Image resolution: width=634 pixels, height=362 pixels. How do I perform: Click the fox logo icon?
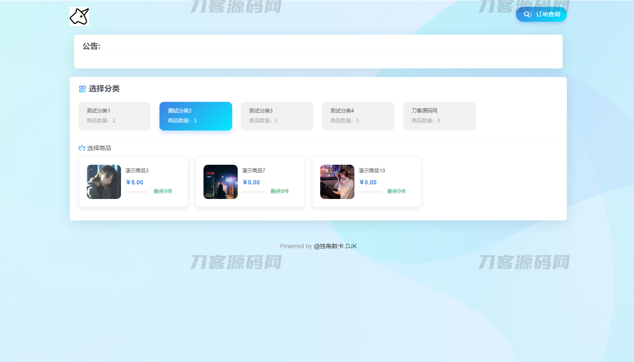point(79,16)
